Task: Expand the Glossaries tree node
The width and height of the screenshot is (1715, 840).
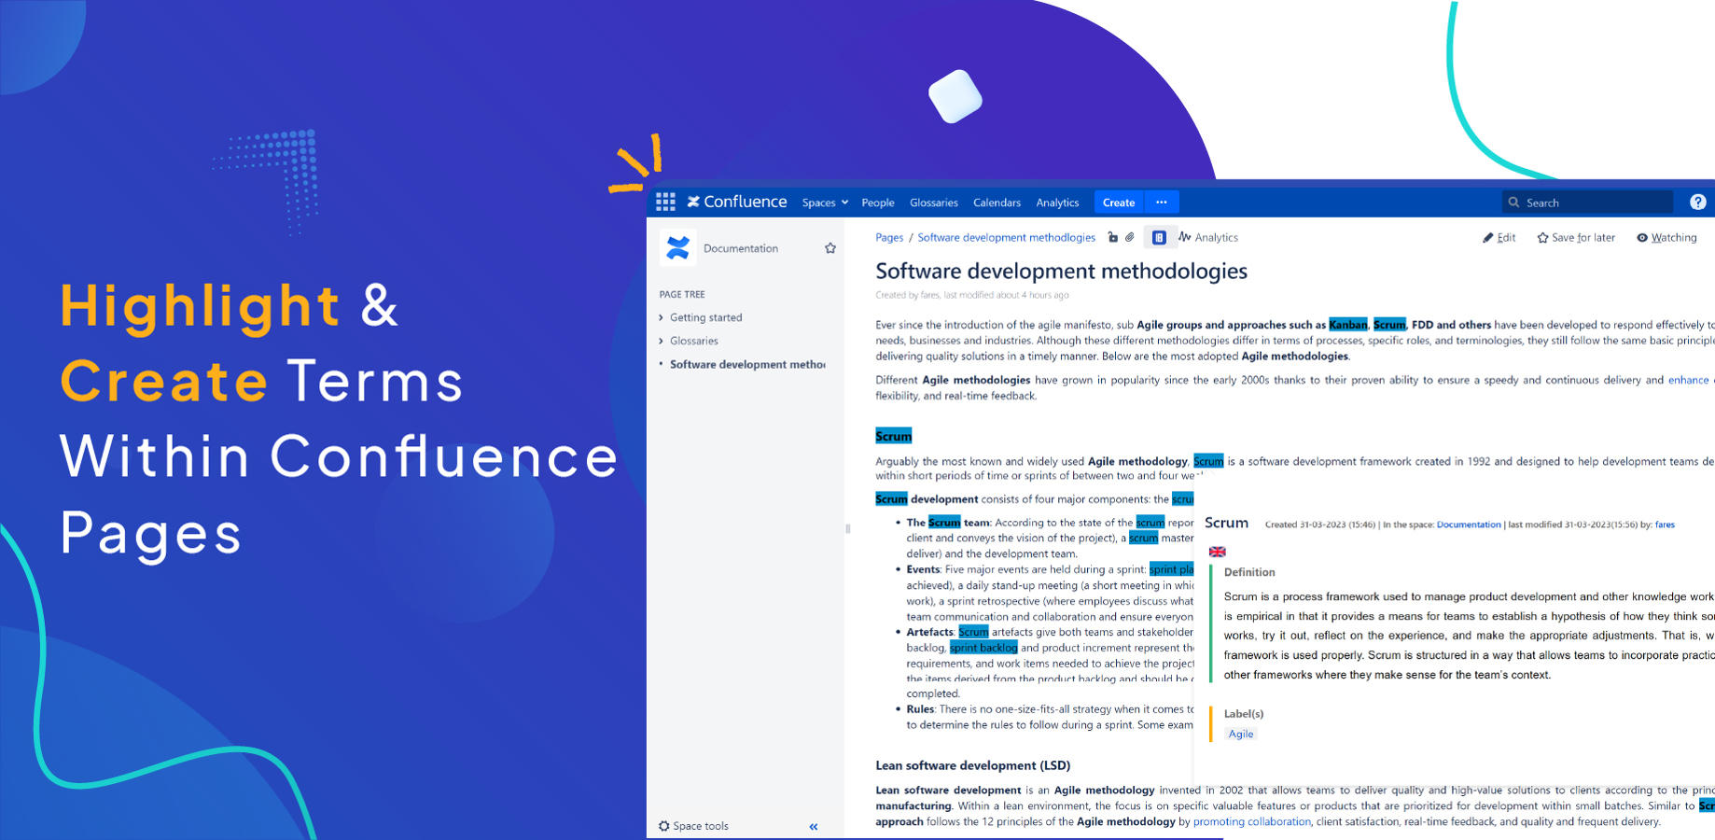Action: 662,341
